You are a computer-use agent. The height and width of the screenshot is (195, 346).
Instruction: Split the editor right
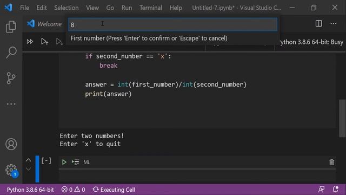pos(318,23)
